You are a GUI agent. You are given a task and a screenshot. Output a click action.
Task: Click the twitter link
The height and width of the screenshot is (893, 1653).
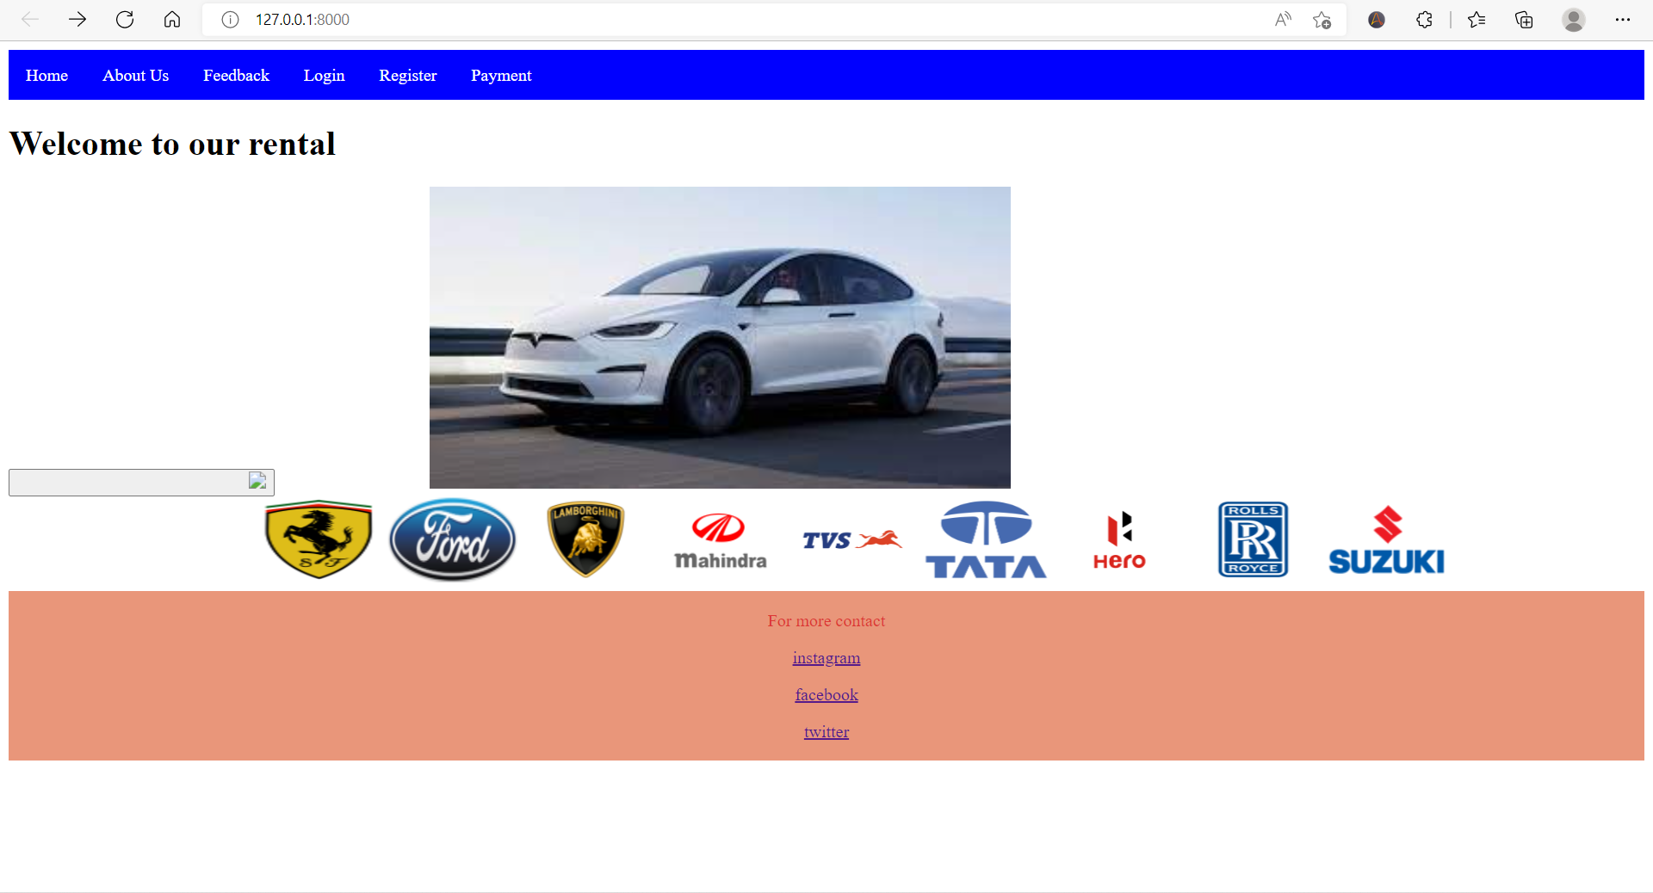coord(826,732)
